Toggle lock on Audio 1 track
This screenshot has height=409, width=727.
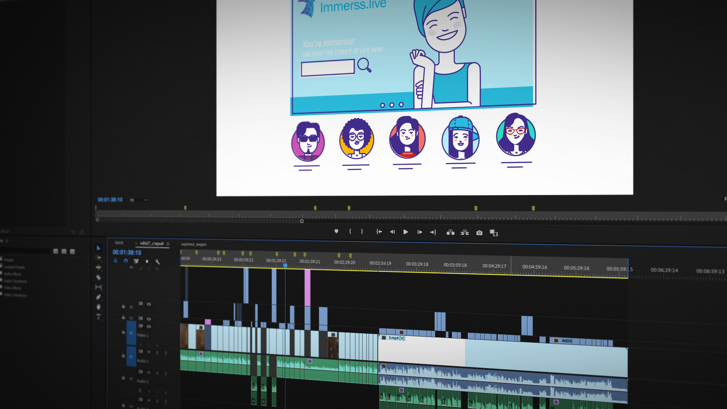tap(123, 355)
